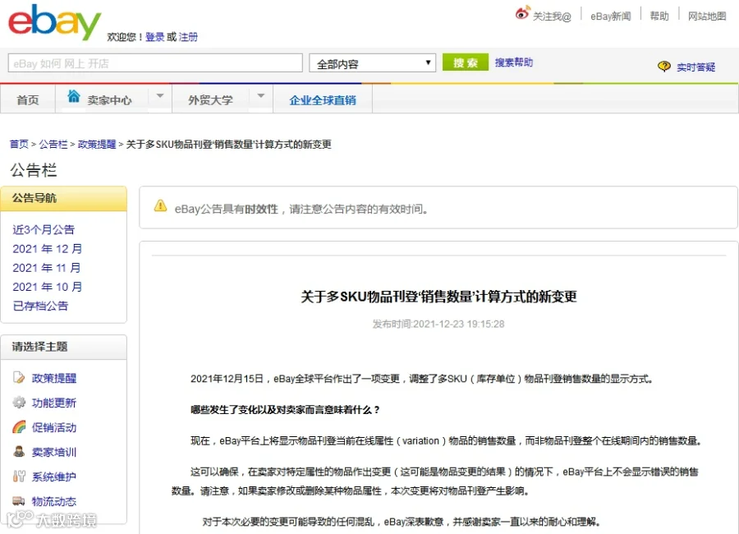Screen dimensions: 739x534
Task: Select the 促销活动 rainbow icon
Action: point(19,427)
